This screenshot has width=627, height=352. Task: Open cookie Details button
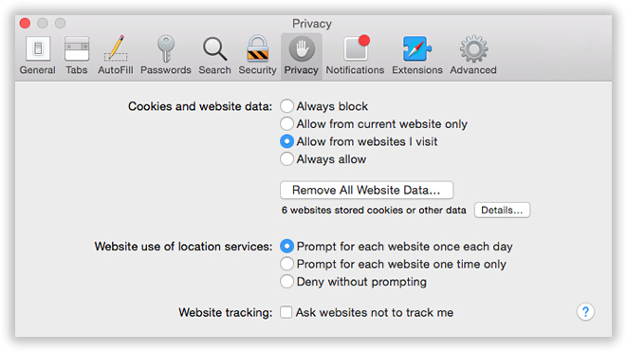[x=502, y=210]
